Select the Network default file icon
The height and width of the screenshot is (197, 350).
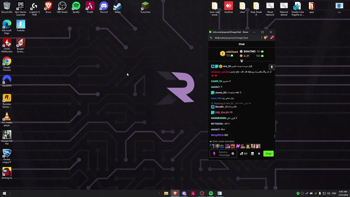(x=284, y=9)
